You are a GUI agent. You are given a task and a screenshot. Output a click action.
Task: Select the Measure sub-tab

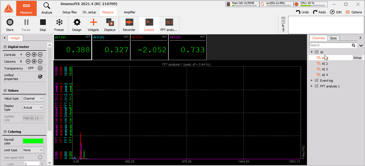[x=108, y=12]
